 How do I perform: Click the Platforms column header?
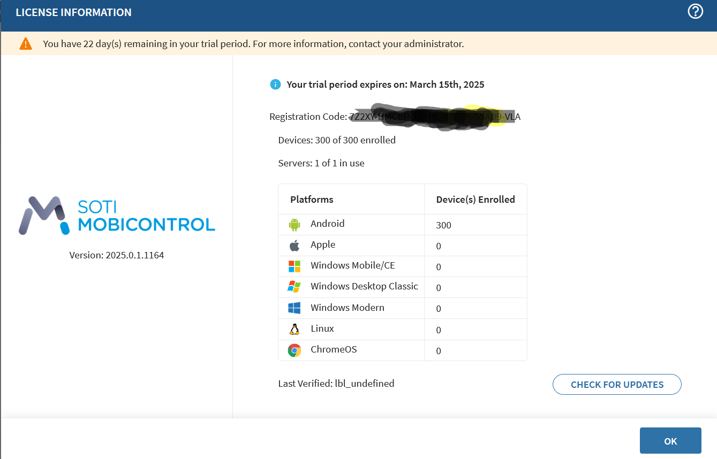[x=312, y=200]
